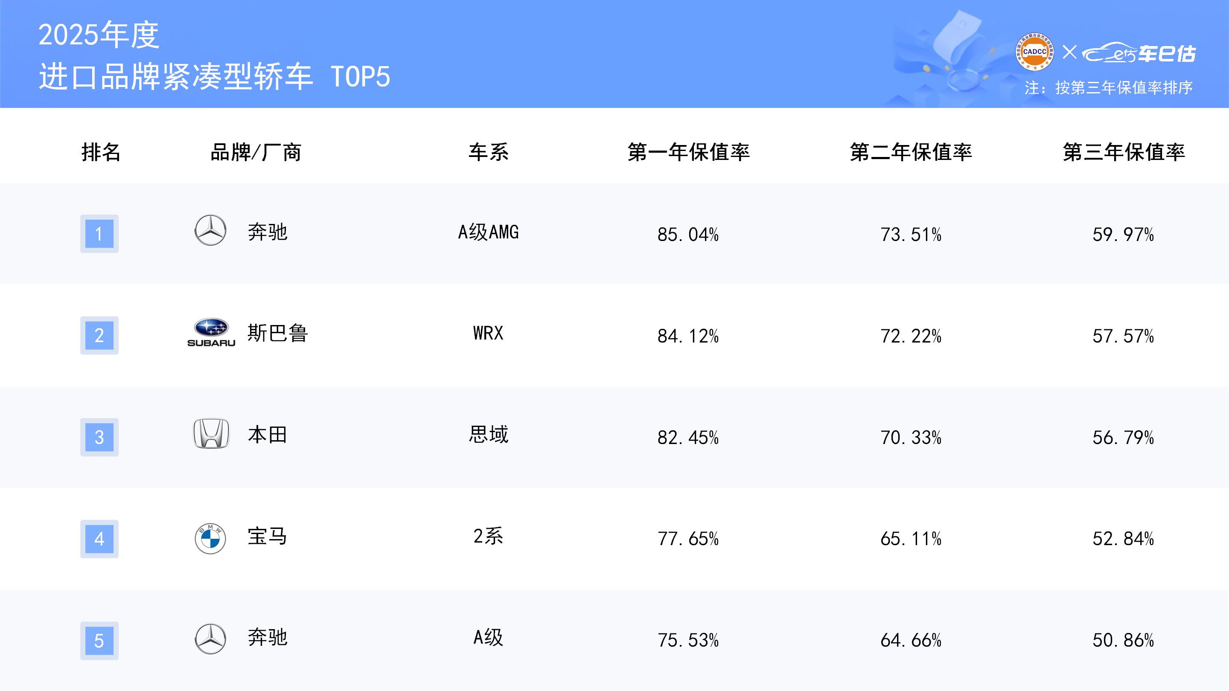
Task: Click the rank 3 number badge
Action: click(x=99, y=437)
